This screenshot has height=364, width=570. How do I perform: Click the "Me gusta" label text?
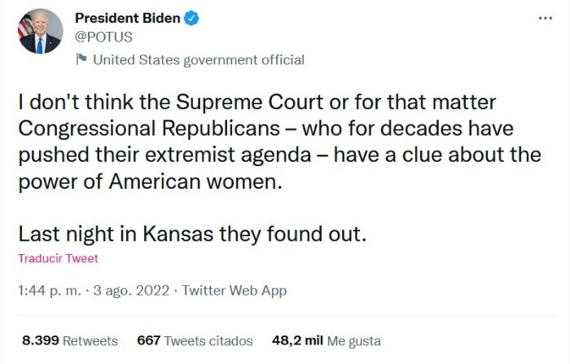[353, 340]
